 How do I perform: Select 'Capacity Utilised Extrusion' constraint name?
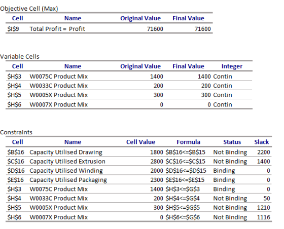(x=67, y=161)
